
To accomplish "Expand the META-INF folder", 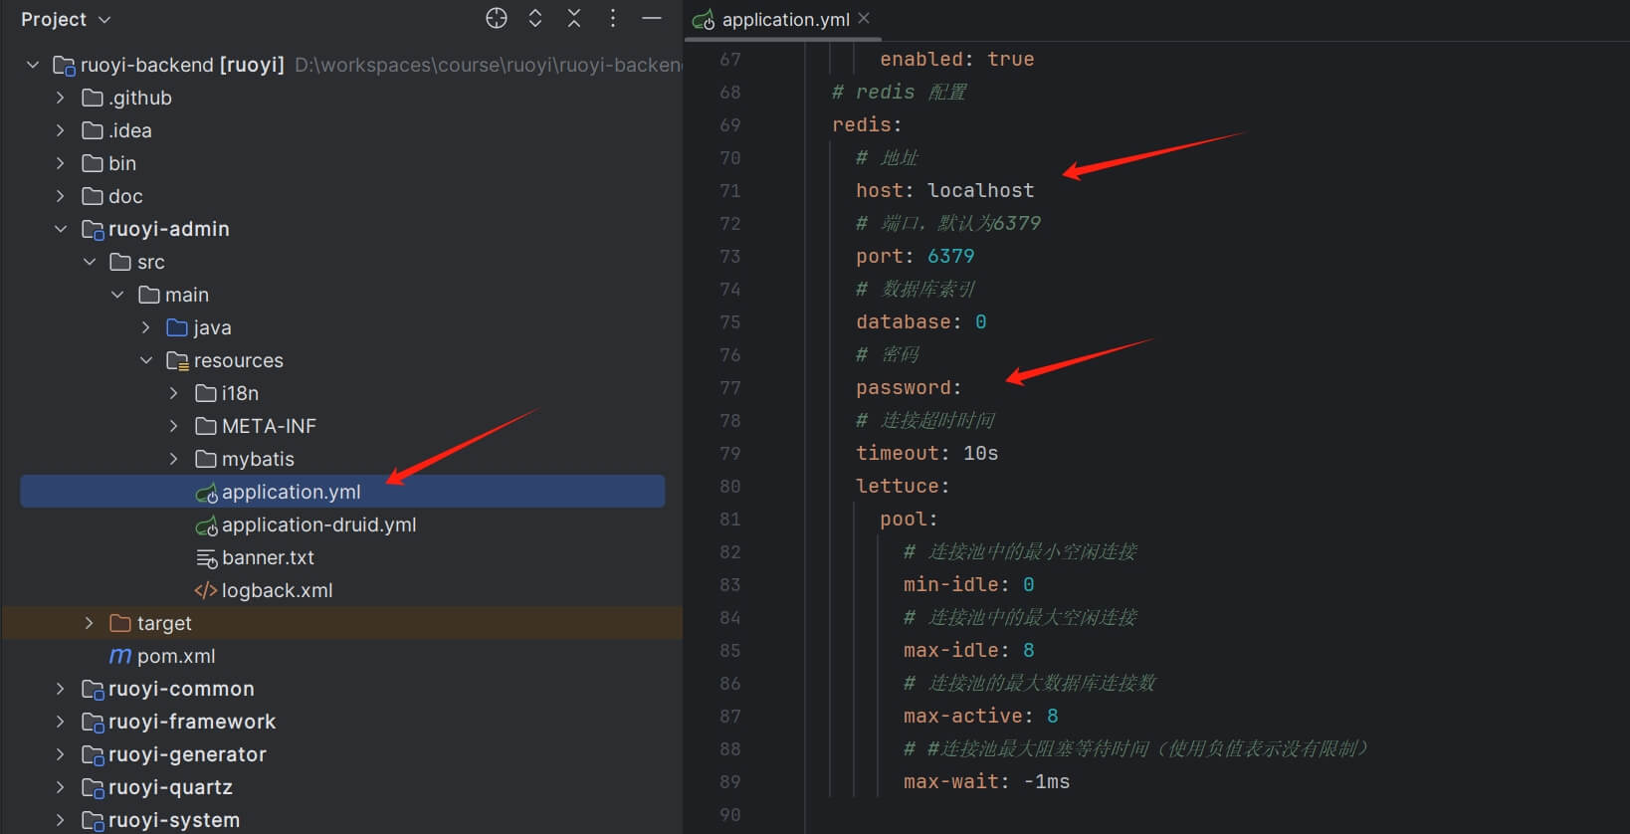I will [x=174, y=426].
